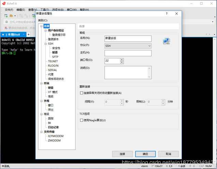Select VT 模式 in the category tree

[53, 92]
